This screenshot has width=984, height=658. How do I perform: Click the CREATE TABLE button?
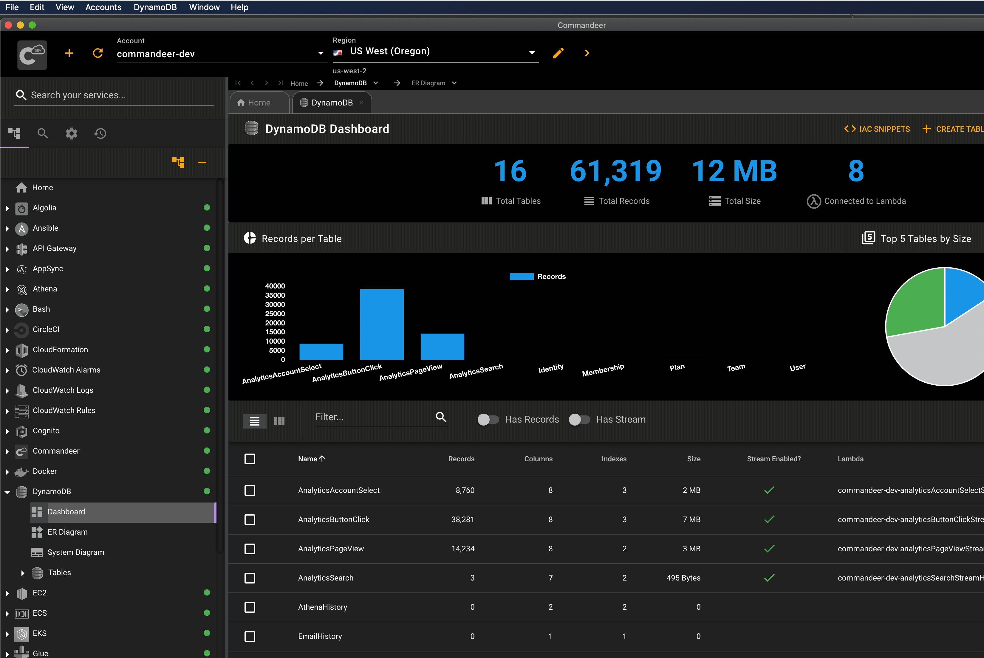point(953,129)
